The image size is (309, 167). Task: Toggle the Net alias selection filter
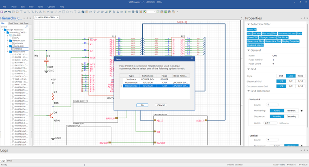[x=257, y=34]
